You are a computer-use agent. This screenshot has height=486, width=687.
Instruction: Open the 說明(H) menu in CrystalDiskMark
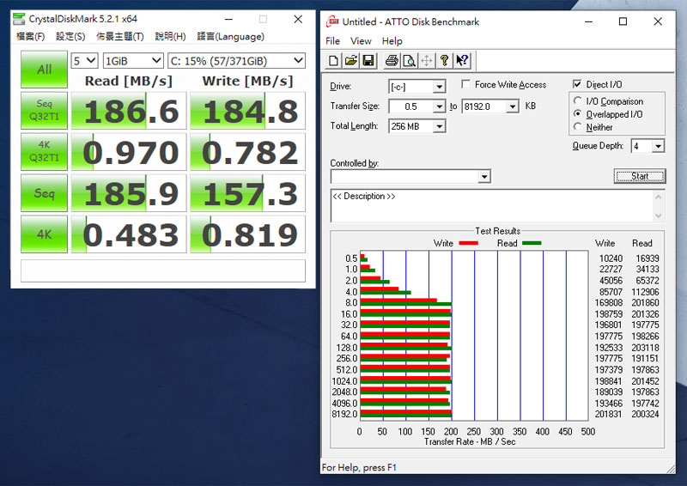170,36
